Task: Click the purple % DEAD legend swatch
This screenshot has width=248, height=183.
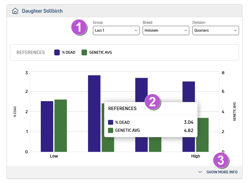Action: (57, 53)
